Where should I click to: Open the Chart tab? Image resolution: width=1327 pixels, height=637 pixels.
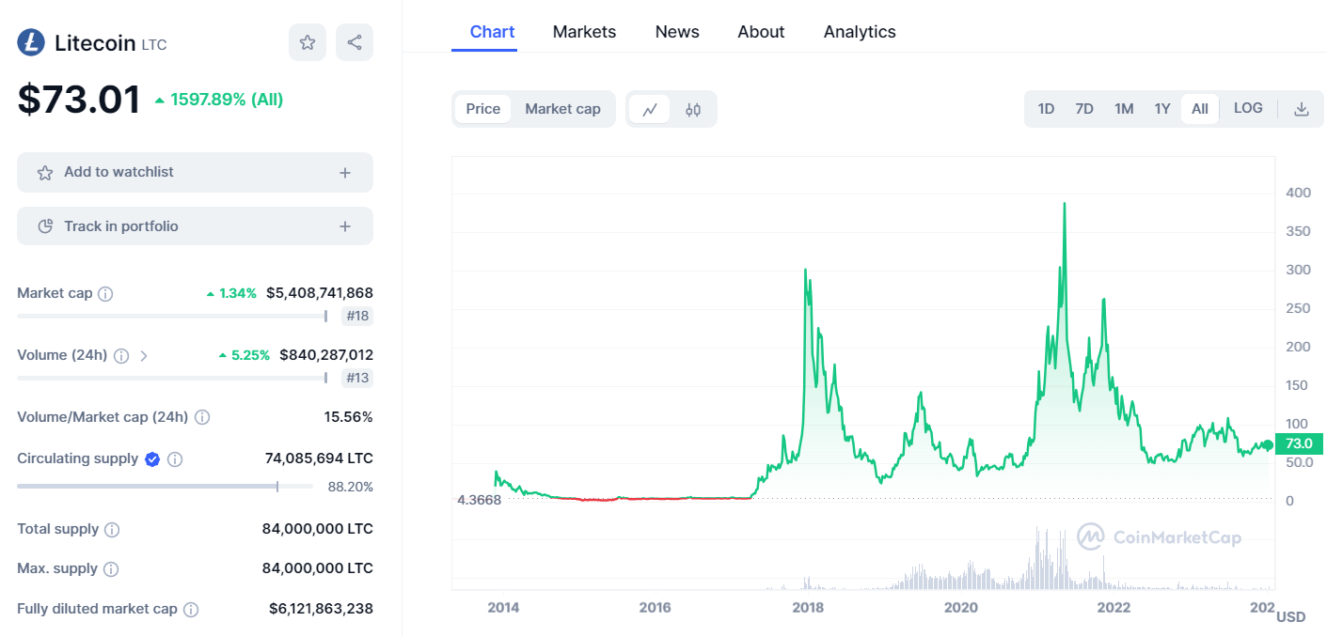492,32
